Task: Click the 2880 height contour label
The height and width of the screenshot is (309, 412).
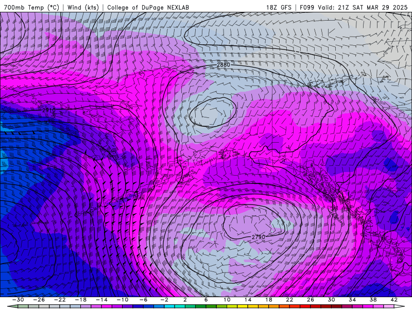Action: [224, 65]
